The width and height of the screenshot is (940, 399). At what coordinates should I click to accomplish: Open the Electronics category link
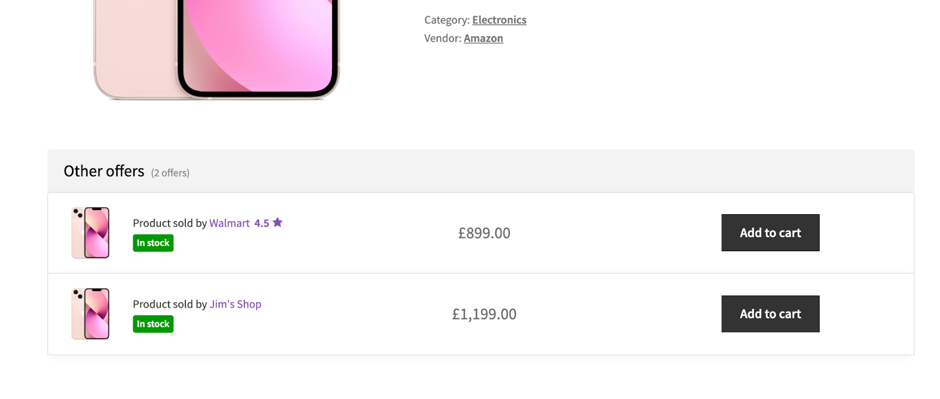499,20
